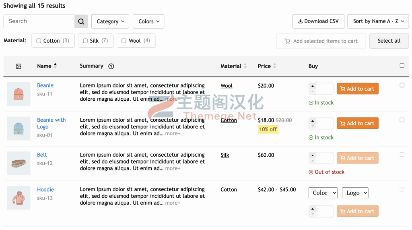
Task: Expand Belt summary with more+
Action: click(x=173, y=168)
